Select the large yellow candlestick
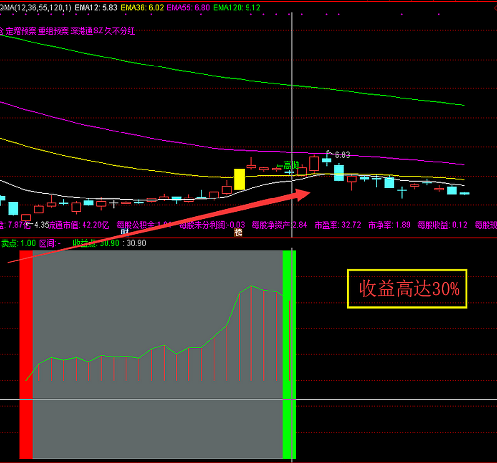 [239, 179]
